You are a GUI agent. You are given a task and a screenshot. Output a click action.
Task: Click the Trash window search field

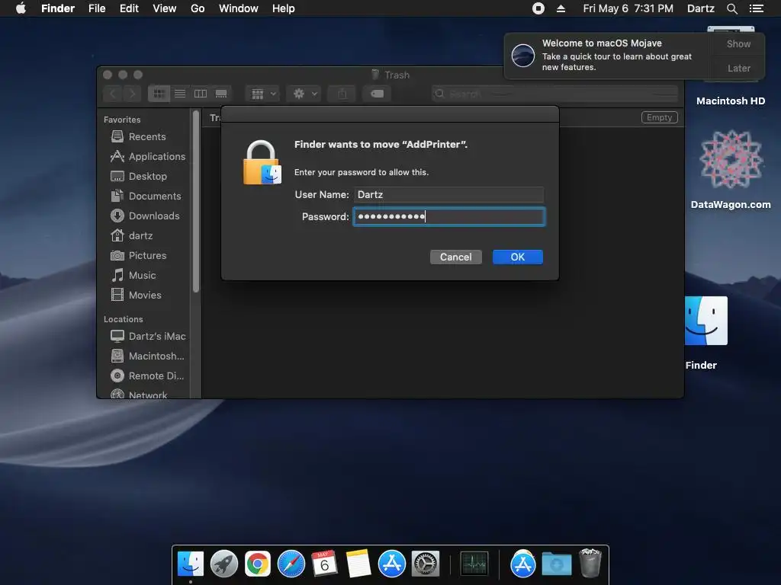[x=555, y=94]
